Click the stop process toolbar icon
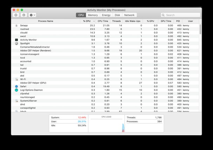 coord(16,15)
